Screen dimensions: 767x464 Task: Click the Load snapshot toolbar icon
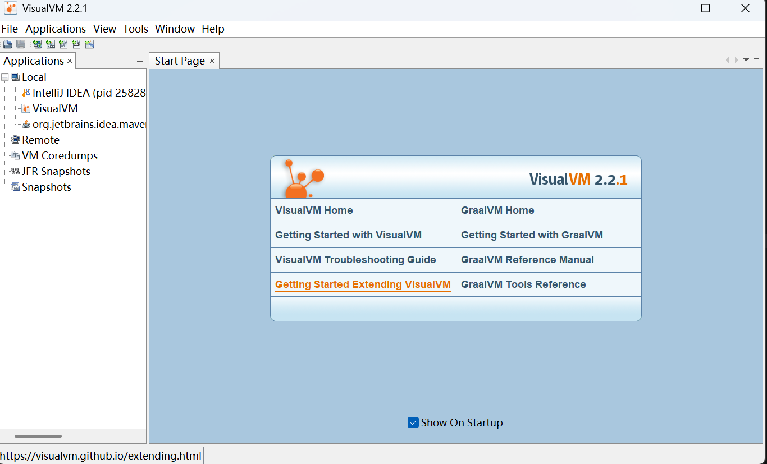click(x=8, y=44)
